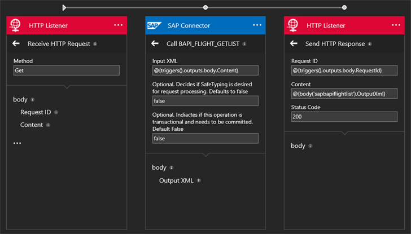Expand more outputs under the Content item
Viewport: 411px width, 234px height.
point(17,143)
